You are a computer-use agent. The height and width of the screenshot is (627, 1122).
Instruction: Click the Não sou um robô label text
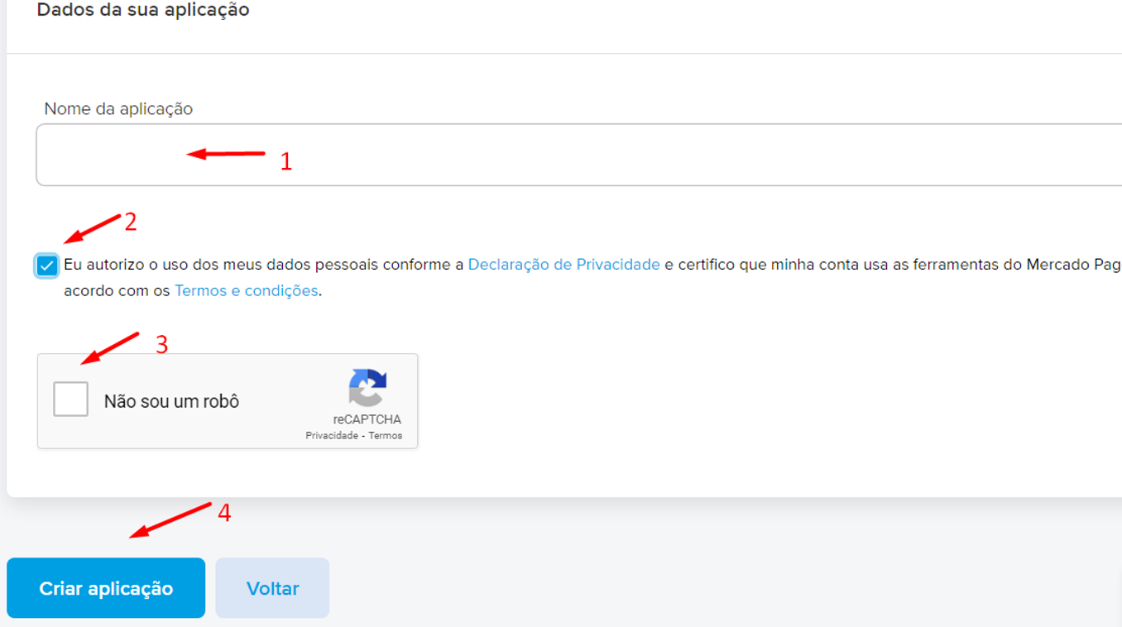coord(171,401)
